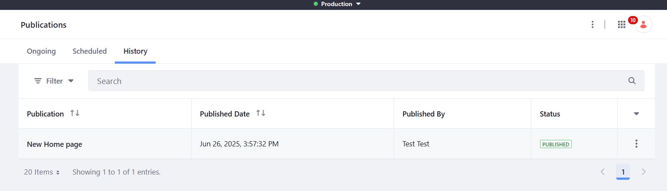Expand the Production environment dropdown

(337, 4)
